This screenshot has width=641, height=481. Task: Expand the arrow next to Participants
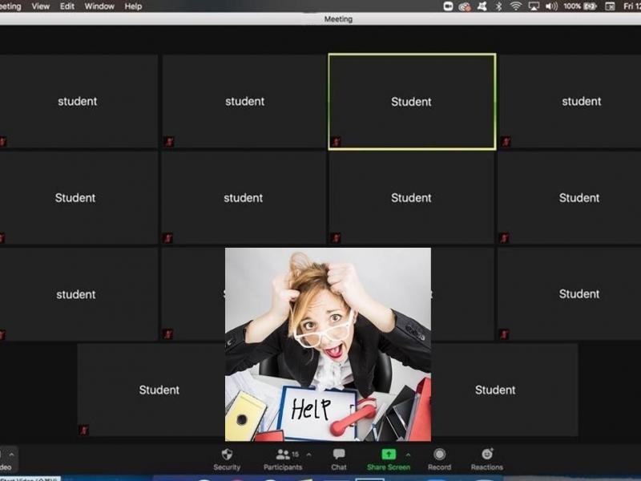pos(309,455)
